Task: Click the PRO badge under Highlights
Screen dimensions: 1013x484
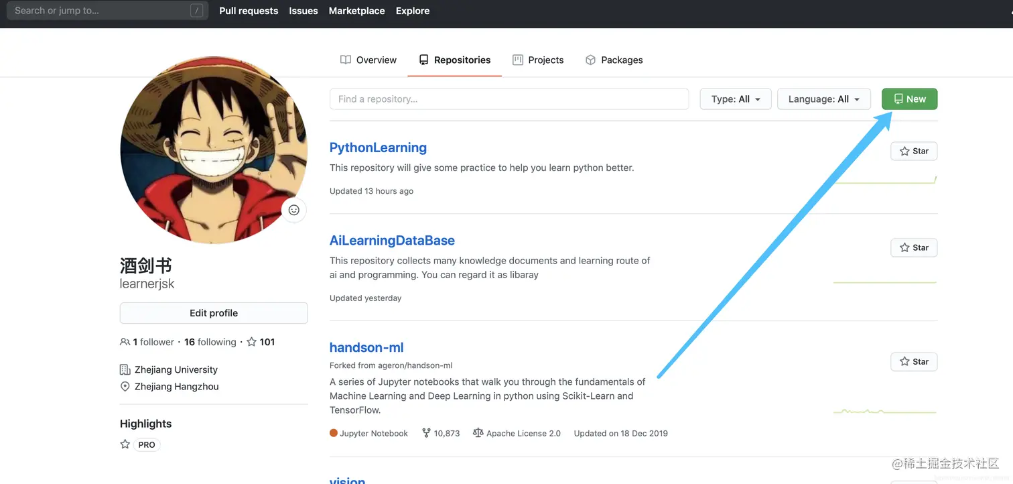Action: [x=147, y=444]
